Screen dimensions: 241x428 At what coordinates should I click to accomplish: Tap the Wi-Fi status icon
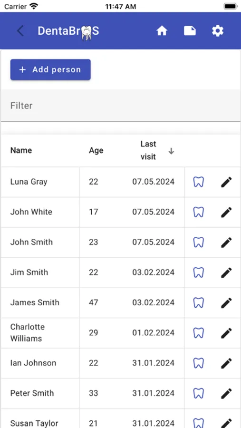click(x=34, y=6)
